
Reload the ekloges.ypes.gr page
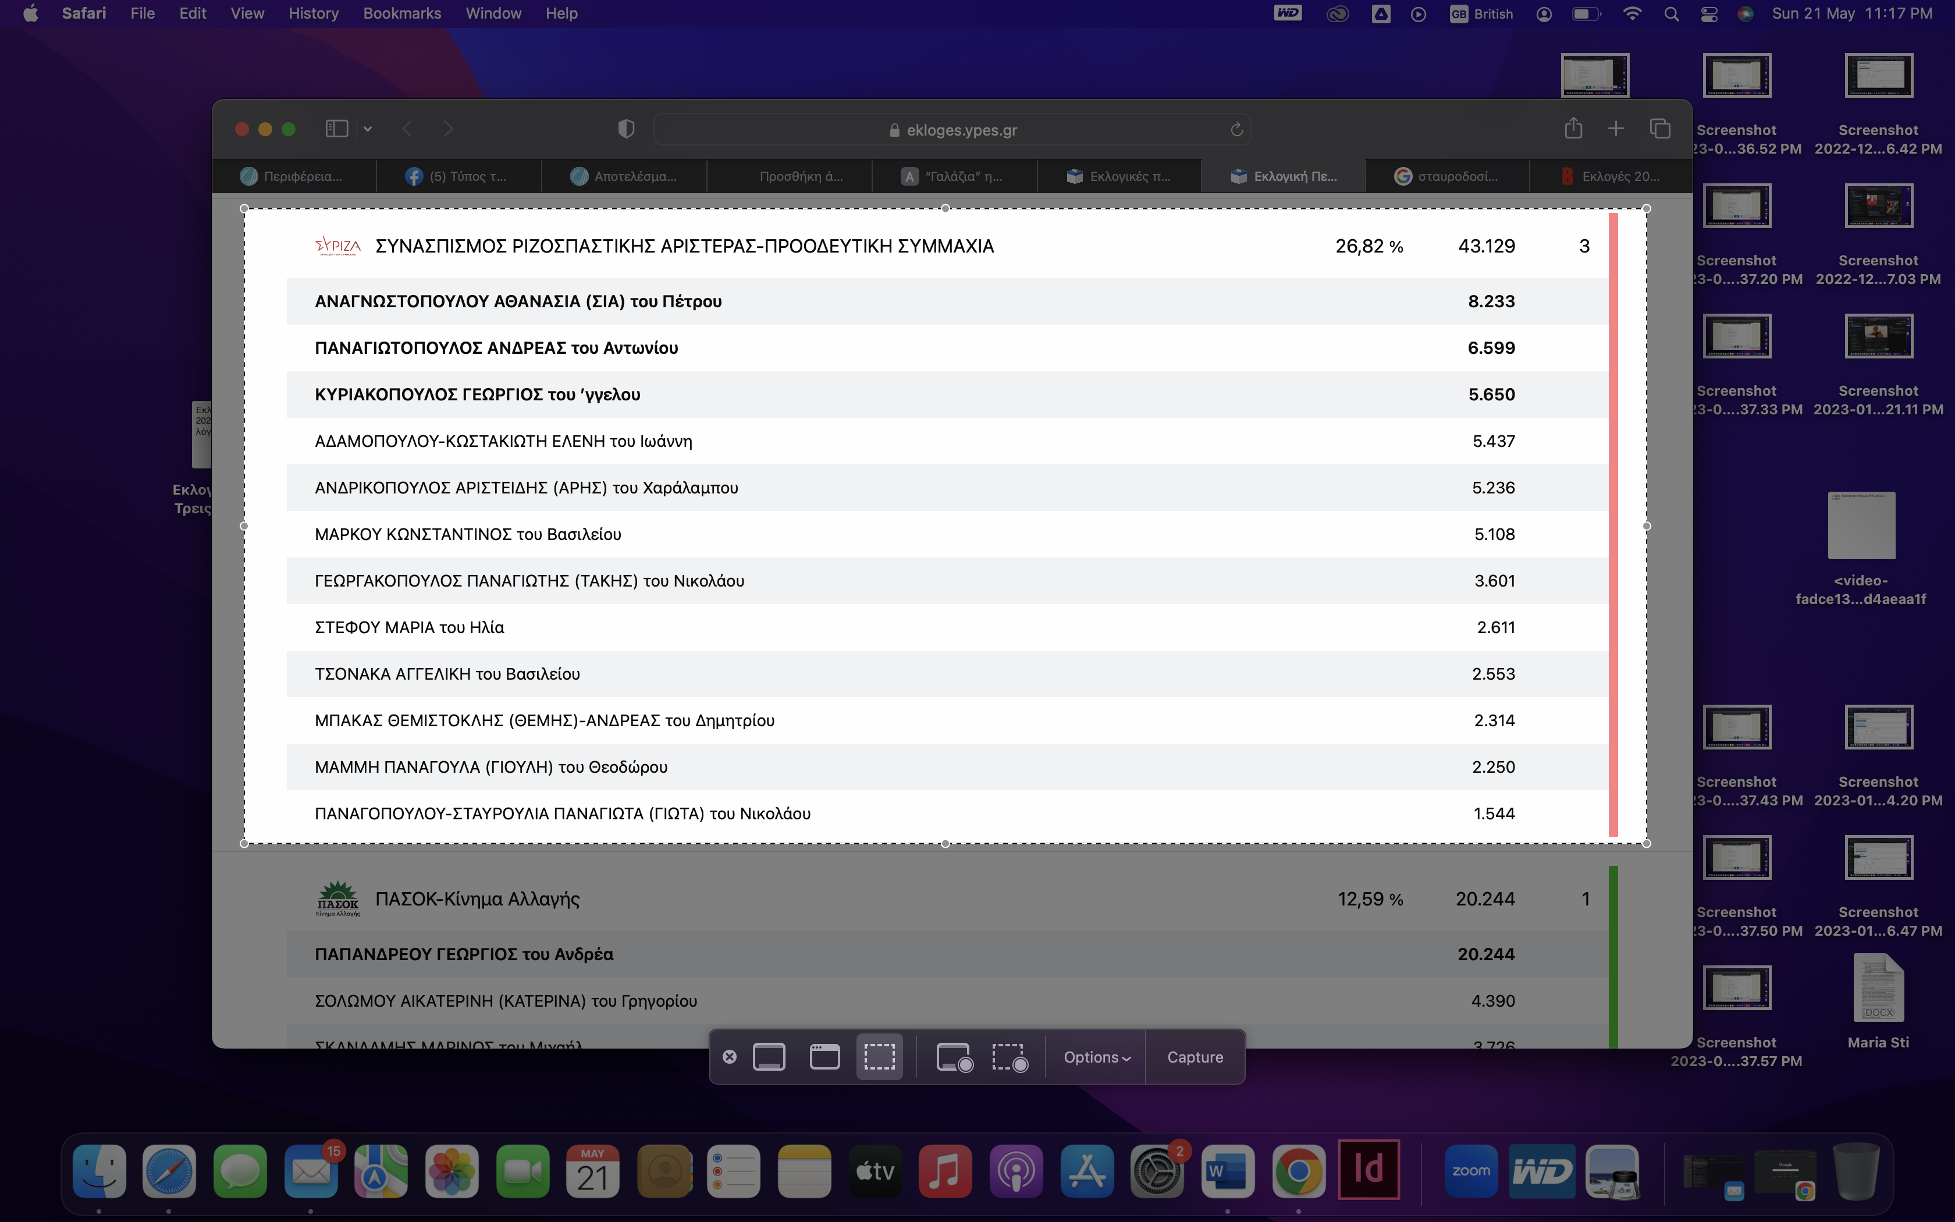point(1236,129)
